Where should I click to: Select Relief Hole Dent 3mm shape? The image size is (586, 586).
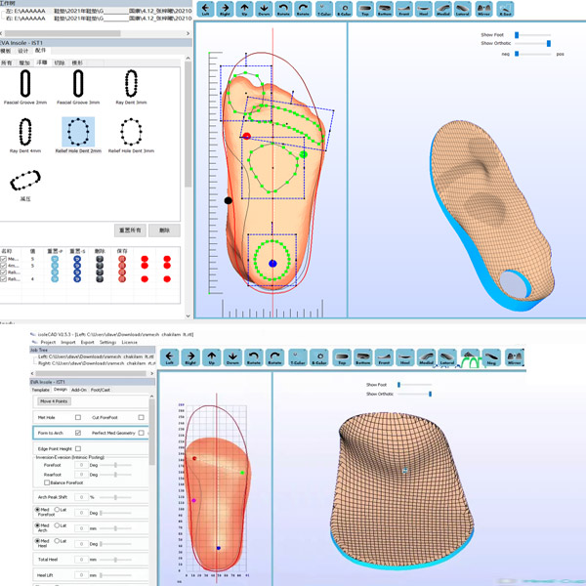click(x=131, y=136)
